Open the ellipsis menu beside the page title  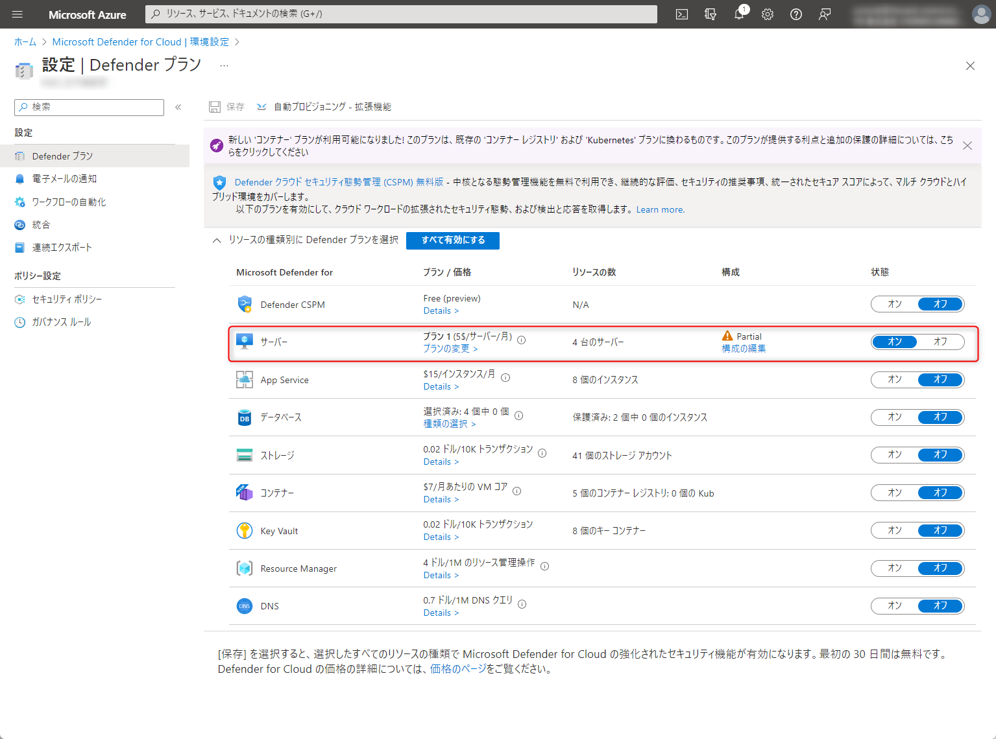pos(224,65)
